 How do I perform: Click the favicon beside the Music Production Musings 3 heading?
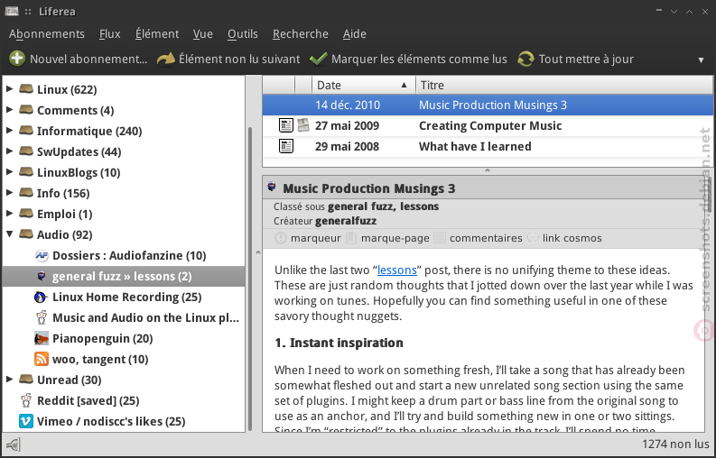coord(272,187)
